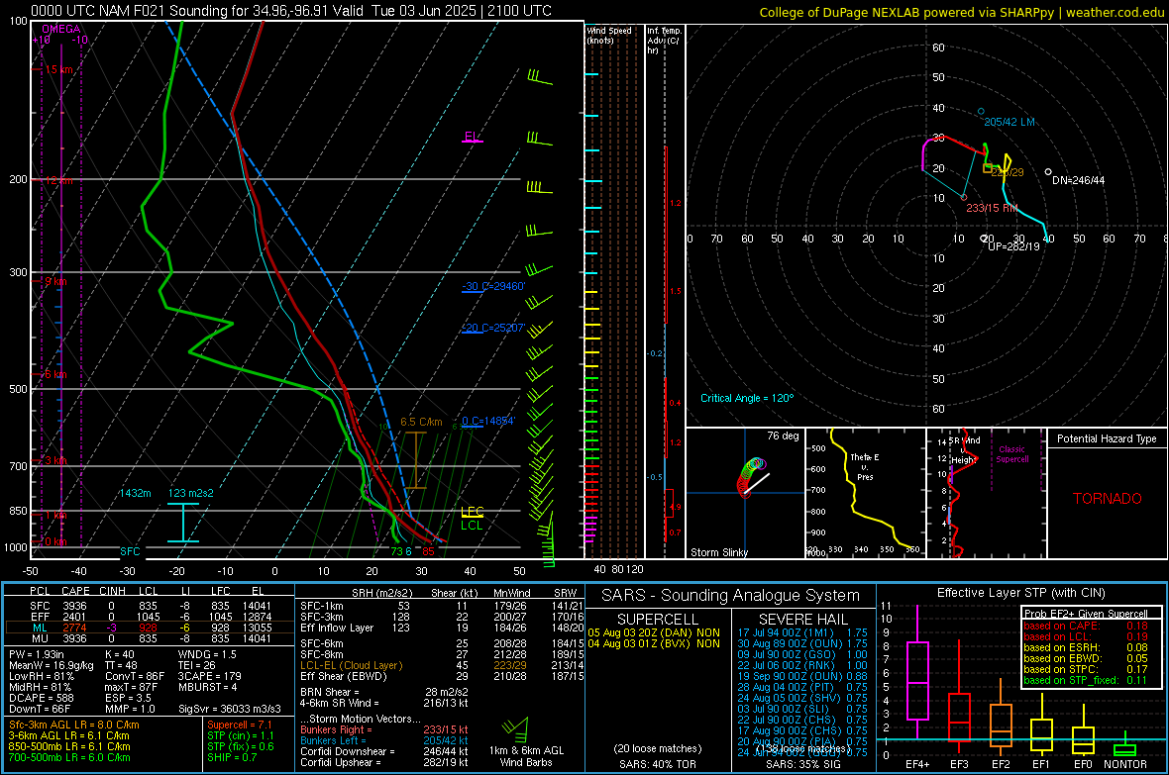The width and height of the screenshot is (1169, 775).
Task: Click the 15 km height marker
Action: pos(58,69)
